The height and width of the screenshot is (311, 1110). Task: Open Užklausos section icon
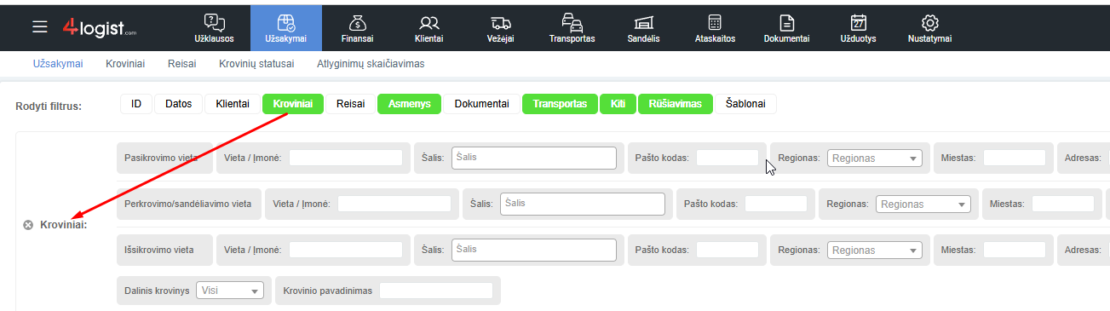point(215,23)
